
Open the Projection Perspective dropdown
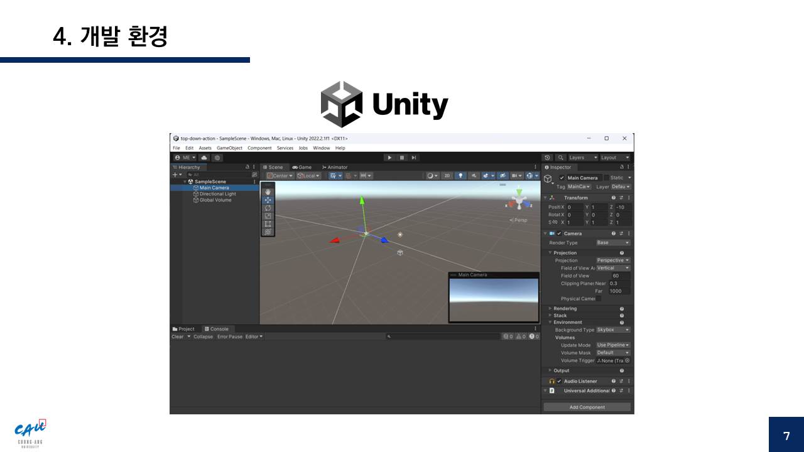[x=612, y=261]
